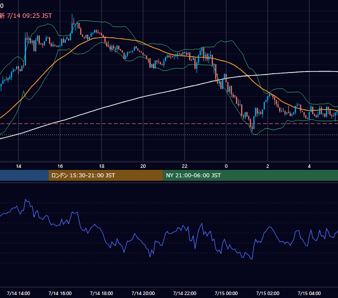Click hour label 20 on the price chart axis

point(143,166)
